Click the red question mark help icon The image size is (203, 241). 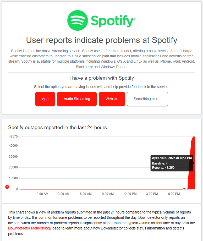(x=7, y=187)
